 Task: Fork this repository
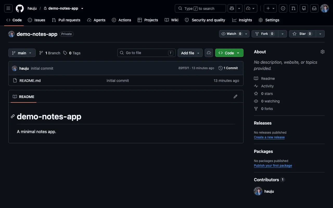[265, 34]
